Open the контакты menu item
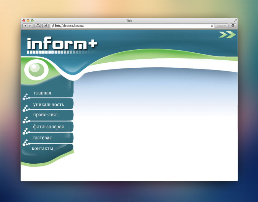 (x=42, y=148)
